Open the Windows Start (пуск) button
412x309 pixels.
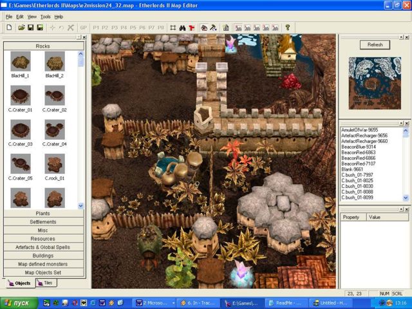(x=19, y=303)
